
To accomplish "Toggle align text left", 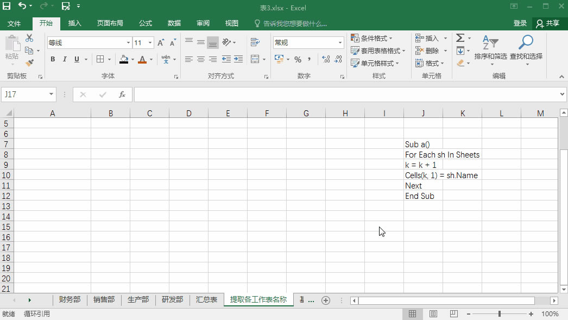I will point(189,59).
